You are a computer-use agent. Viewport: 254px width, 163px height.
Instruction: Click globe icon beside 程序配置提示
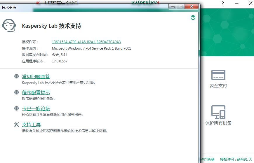16,92
